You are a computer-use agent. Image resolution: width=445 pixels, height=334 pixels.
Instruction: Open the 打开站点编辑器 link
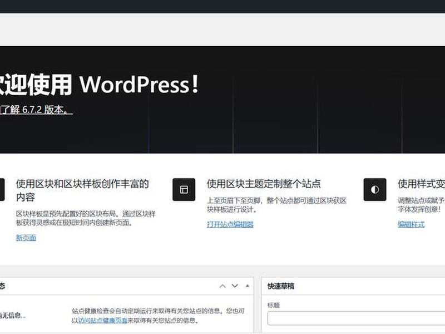(x=230, y=224)
